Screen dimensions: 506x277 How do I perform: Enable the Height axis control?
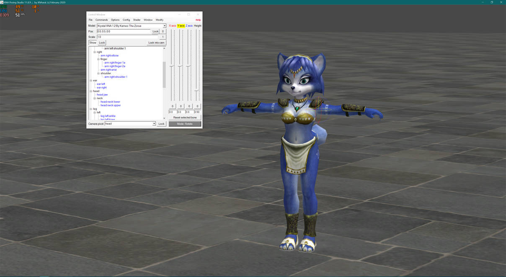197,26
